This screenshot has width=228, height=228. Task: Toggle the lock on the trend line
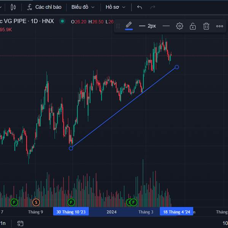193,26
